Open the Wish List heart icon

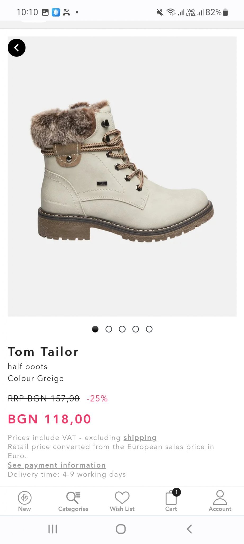[122, 498]
